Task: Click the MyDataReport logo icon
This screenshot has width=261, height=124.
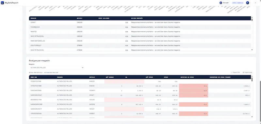Action: point(2,3)
